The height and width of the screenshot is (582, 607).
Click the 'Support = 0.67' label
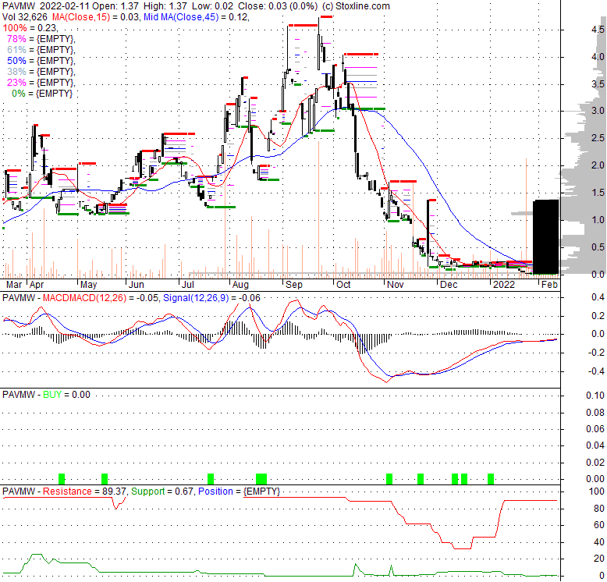point(162,492)
